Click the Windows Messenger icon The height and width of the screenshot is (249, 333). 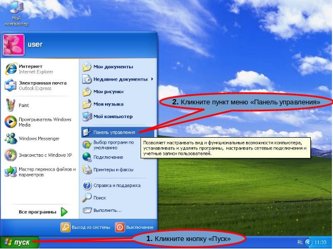(x=11, y=138)
